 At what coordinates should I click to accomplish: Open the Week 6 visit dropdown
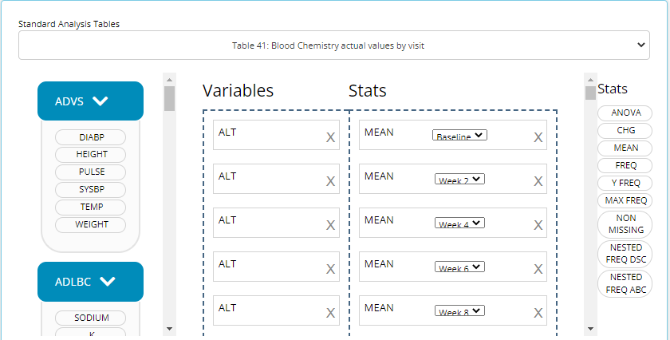pos(459,267)
